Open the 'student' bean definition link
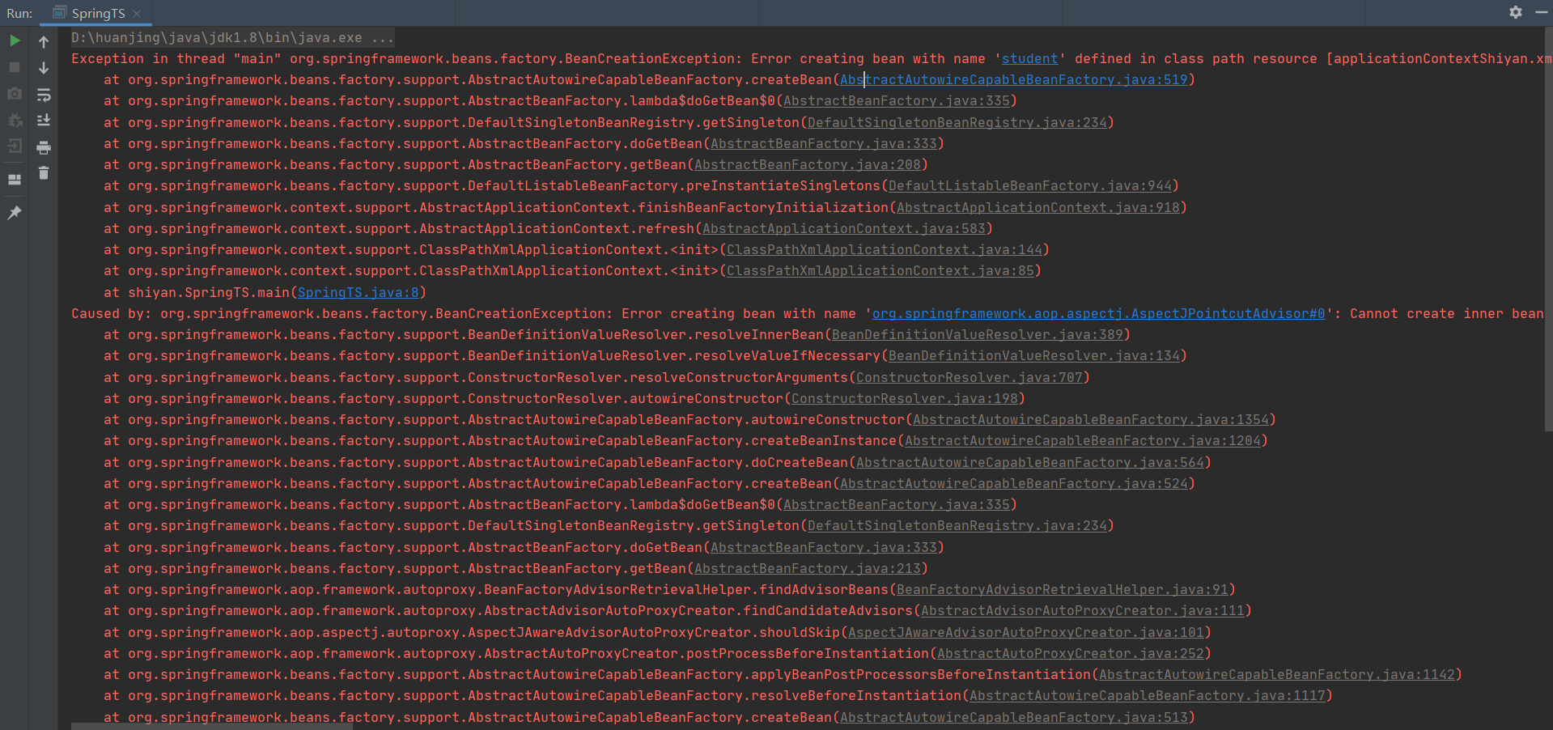The image size is (1553, 730). [1029, 58]
